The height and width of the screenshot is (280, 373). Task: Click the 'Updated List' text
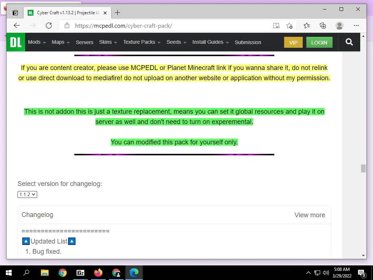pyautogui.click(x=49, y=241)
